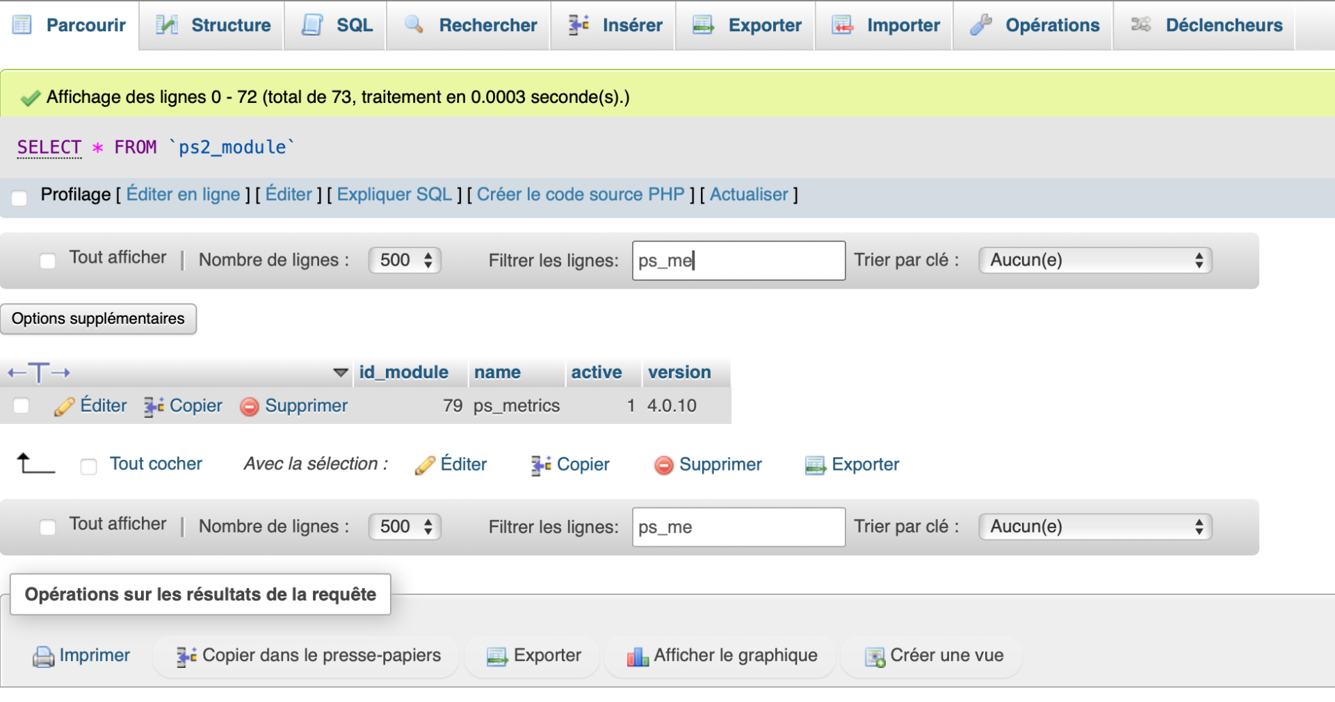
Task: Click the Exporter icon in query results operations
Action: click(x=497, y=656)
